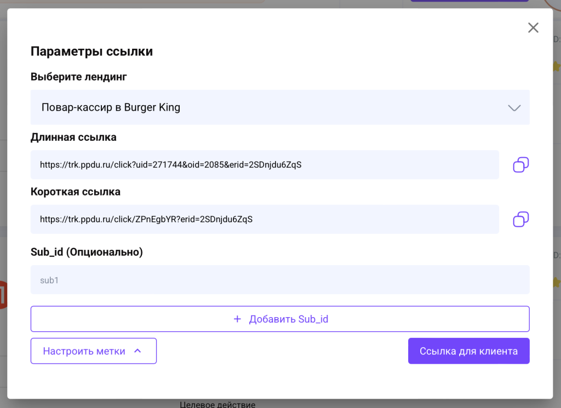Open the Выберите лендинг dropdown

[x=280, y=107]
